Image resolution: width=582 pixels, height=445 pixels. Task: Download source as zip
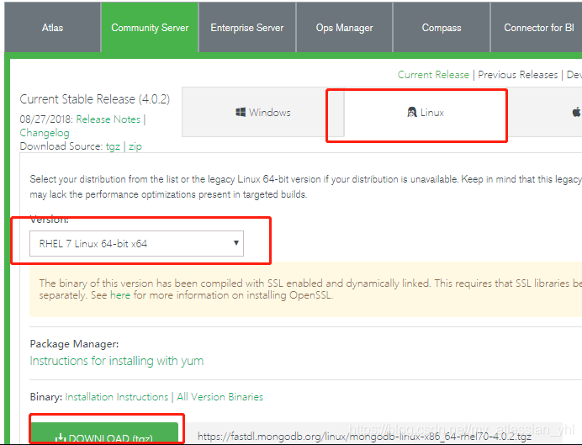[135, 146]
